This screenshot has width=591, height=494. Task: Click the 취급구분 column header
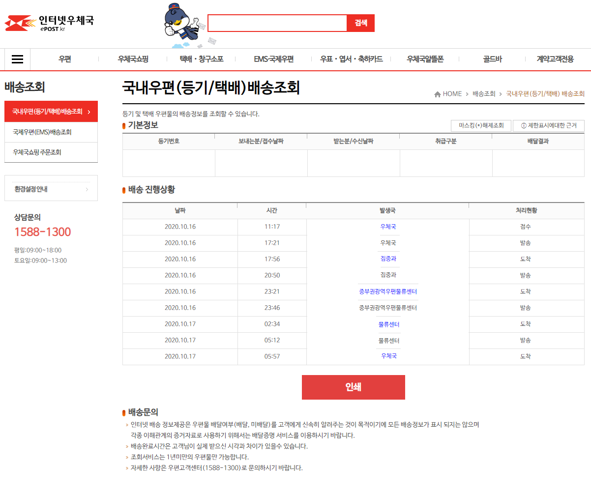[446, 141]
